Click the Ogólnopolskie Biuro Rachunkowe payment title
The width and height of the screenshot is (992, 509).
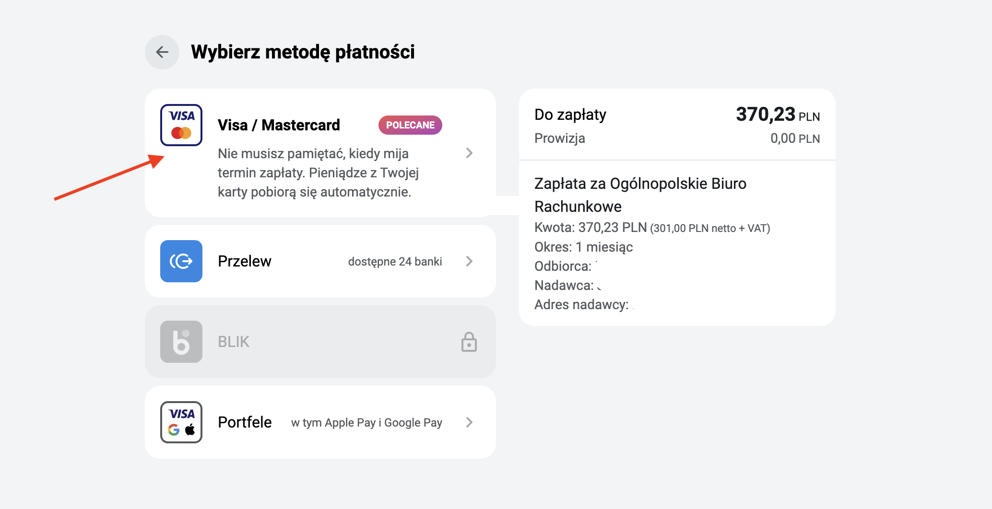(640, 195)
